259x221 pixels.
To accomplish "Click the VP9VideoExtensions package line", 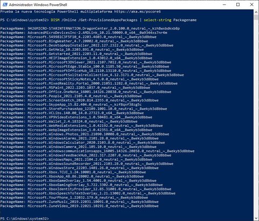I will [76, 117].
